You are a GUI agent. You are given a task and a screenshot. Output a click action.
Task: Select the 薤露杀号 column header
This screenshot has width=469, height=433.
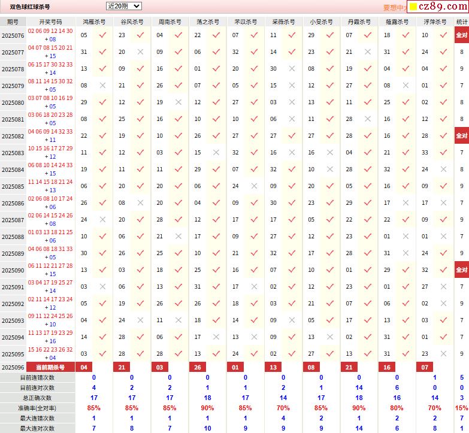397,22
